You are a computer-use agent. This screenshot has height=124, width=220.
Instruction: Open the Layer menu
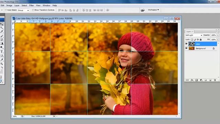pos(17,6)
